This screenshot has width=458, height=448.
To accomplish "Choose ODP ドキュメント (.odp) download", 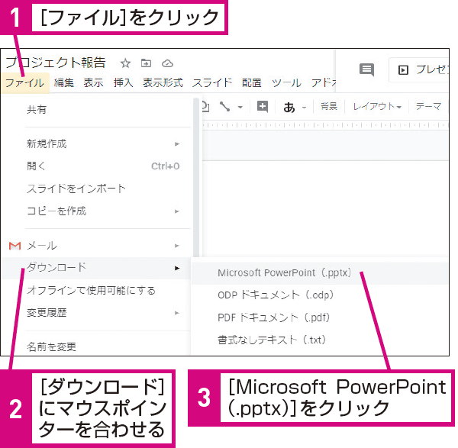I will [320, 295].
